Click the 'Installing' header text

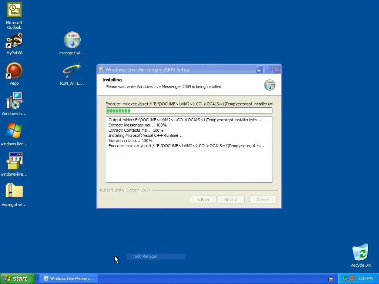(x=113, y=80)
